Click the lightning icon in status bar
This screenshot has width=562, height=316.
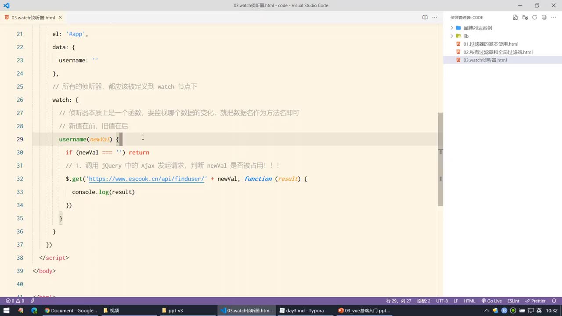33,301
